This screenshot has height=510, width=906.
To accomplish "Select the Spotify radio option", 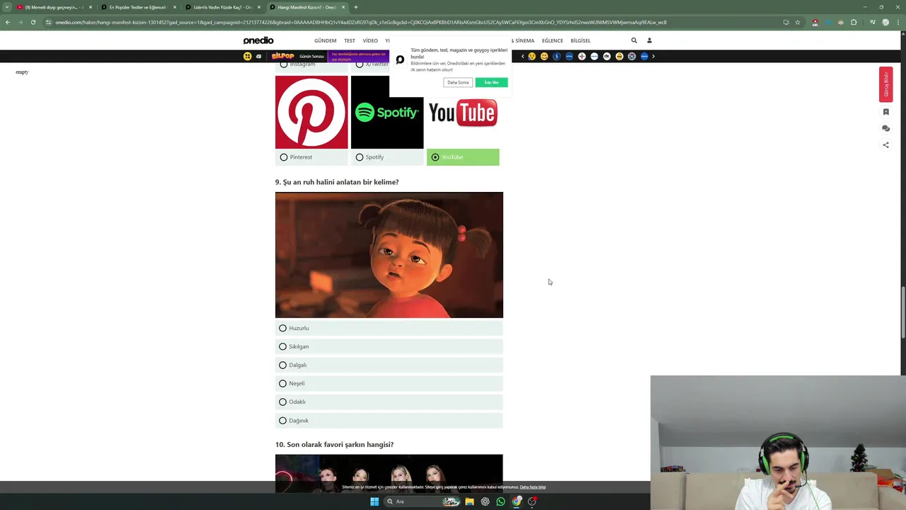I will pos(360,157).
